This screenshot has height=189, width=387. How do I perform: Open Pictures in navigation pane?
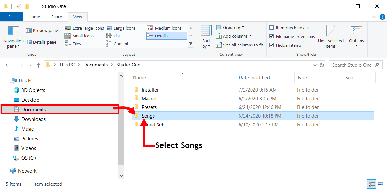click(x=29, y=139)
